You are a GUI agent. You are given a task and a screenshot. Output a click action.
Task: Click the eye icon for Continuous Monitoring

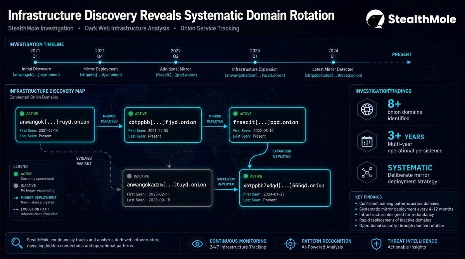[197, 244]
